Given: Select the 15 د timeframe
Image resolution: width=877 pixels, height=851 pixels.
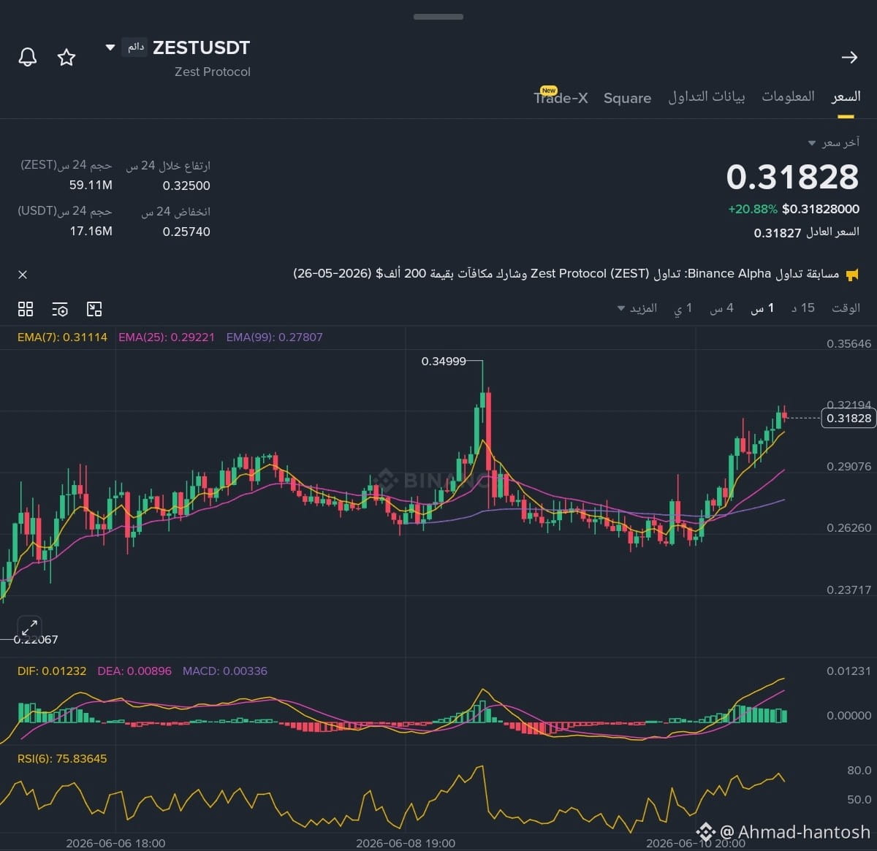Looking at the screenshot, I should 803,308.
